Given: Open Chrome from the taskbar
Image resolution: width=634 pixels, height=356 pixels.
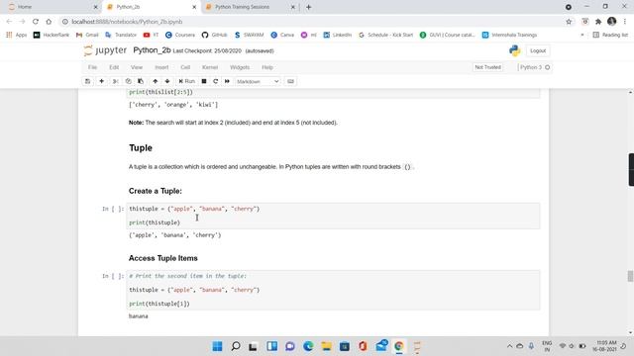Looking at the screenshot, I should click(399, 346).
